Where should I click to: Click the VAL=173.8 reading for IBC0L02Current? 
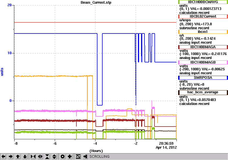(203, 24)
